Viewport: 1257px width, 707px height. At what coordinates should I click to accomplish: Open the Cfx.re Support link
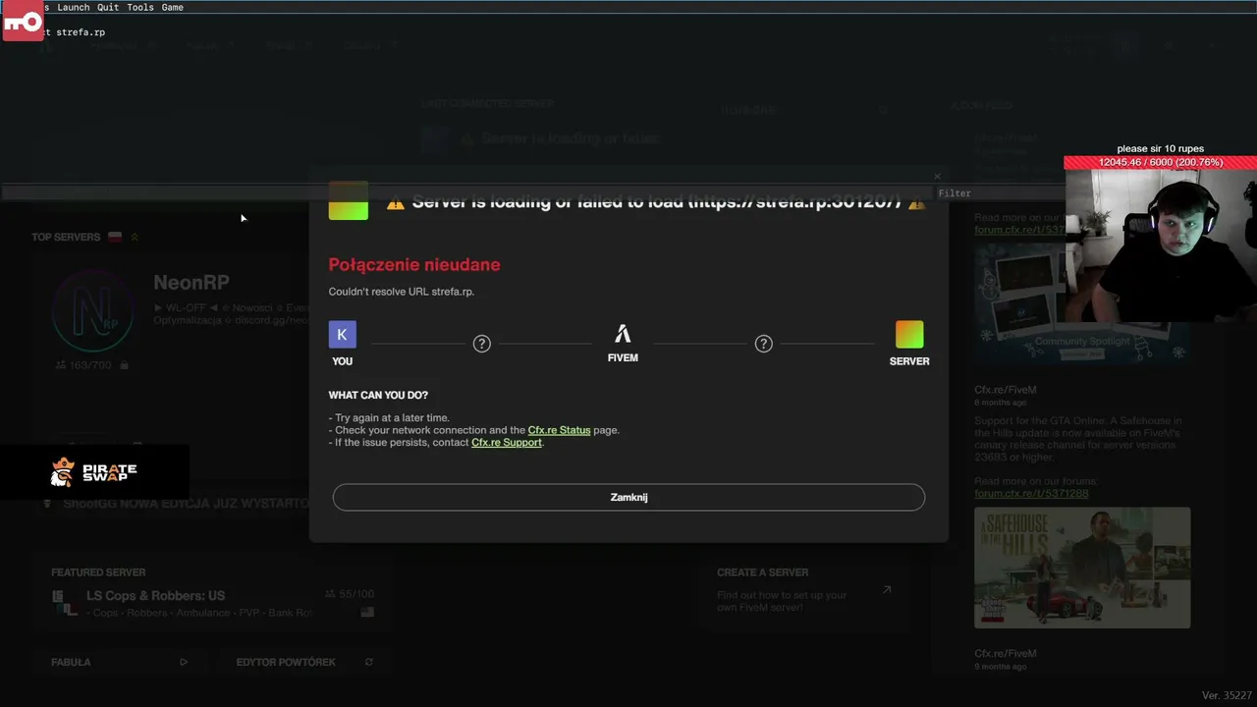tap(507, 443)
